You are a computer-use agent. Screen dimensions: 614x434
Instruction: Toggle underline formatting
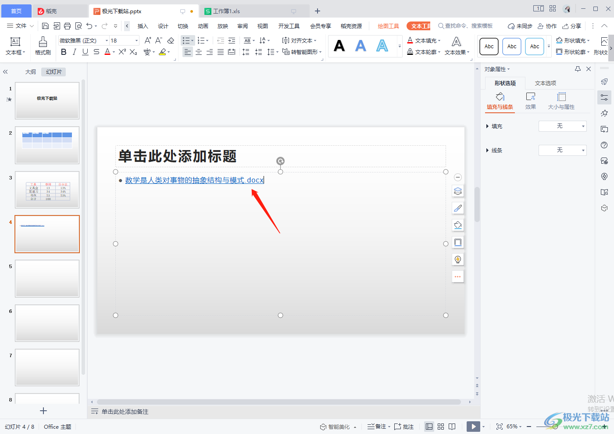85,52
